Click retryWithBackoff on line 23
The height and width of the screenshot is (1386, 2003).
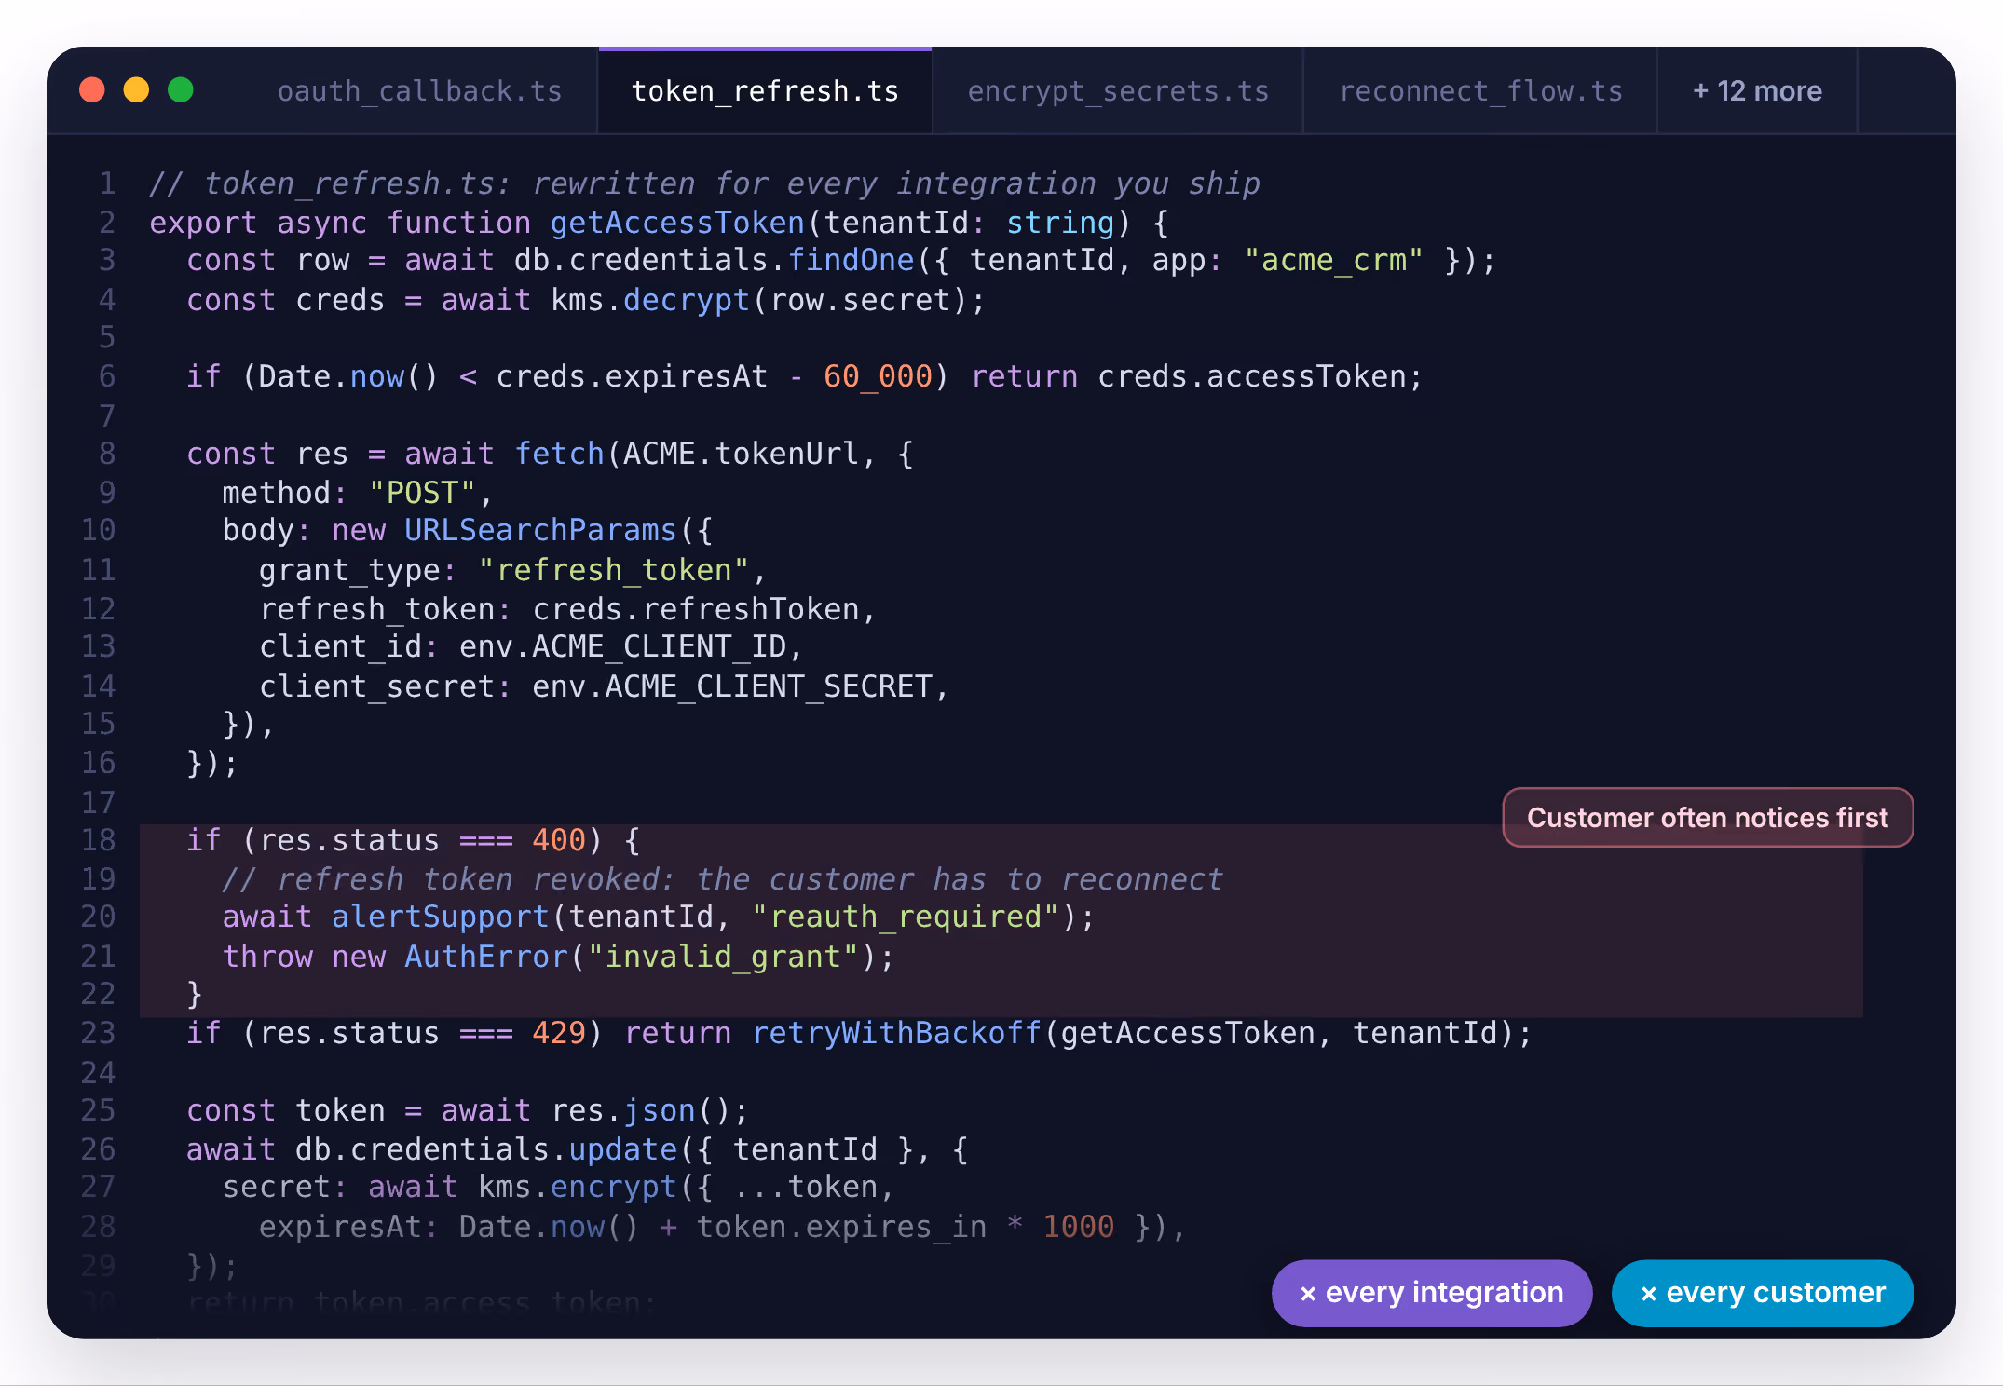[896, 1034]
